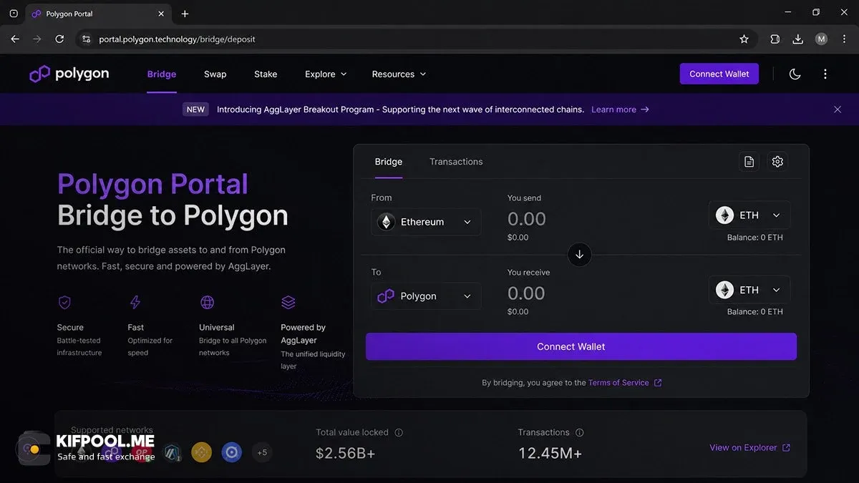Open browser extensions puzzle icon

tap(775, 39)
